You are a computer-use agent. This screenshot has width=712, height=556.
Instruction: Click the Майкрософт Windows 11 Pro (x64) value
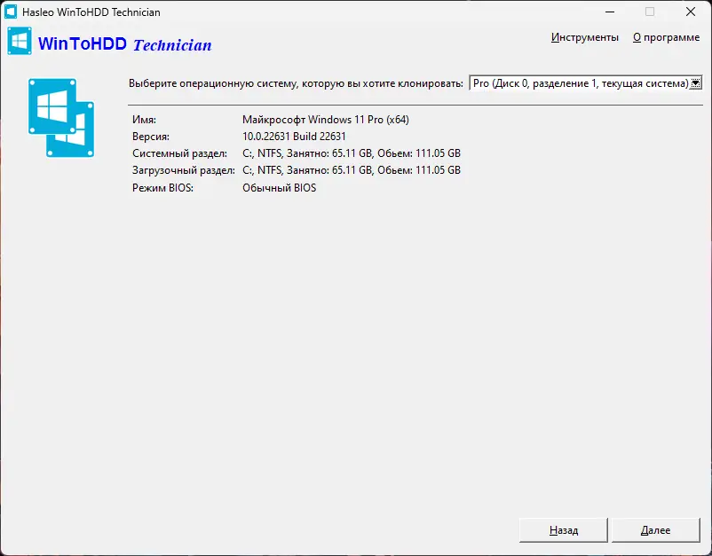(326, 120)
